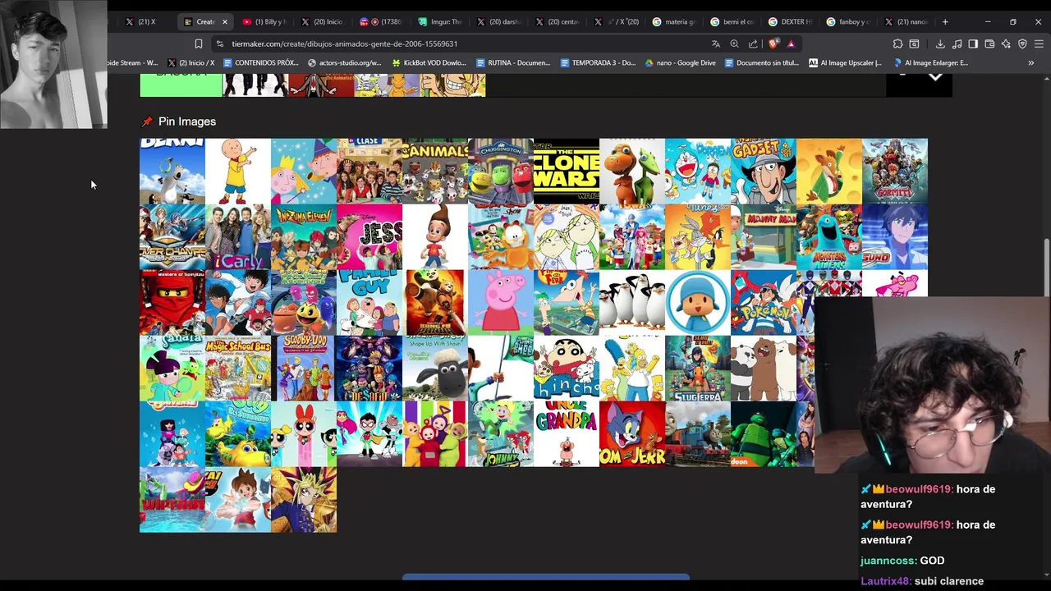Select the Teletubbies image thumbnail

435,433
